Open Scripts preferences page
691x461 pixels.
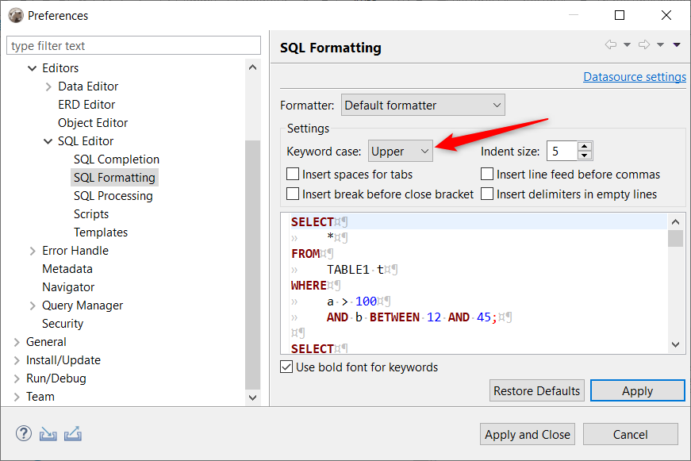[91, 213]
